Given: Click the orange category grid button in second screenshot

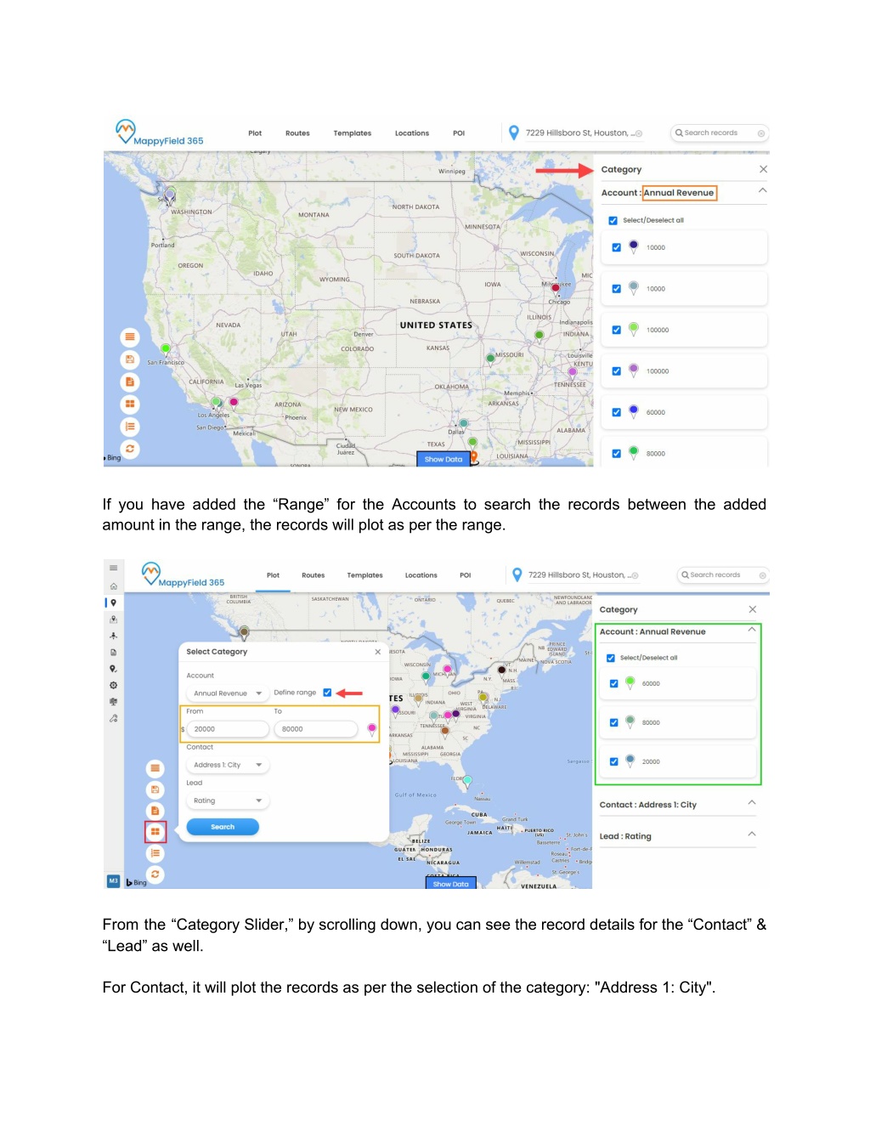Looking at the screenshot, I should coord(155,831).
